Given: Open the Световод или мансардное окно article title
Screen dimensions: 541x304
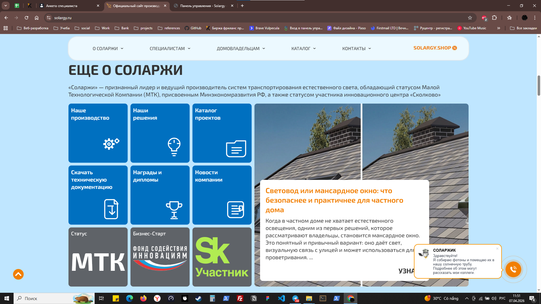Looking at the screenshot, I should (x=334, y=200).
